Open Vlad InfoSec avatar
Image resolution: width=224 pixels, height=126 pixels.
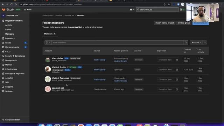pyautogui.click(x=48, y=59)
